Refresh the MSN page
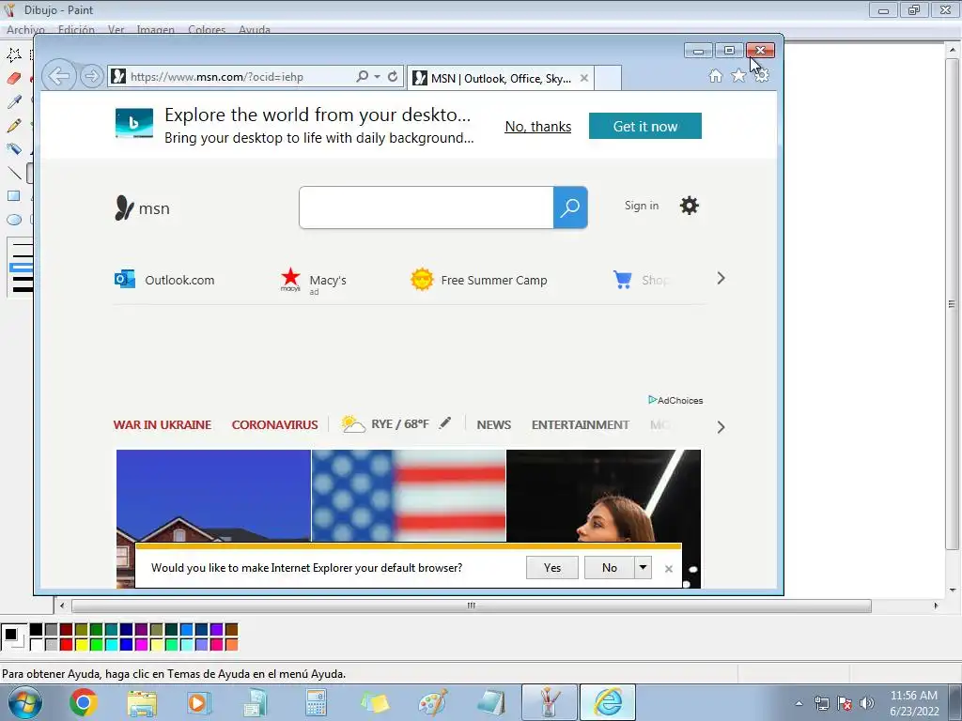The width and height of the screenshot is (962, 721). click(393, 77)
